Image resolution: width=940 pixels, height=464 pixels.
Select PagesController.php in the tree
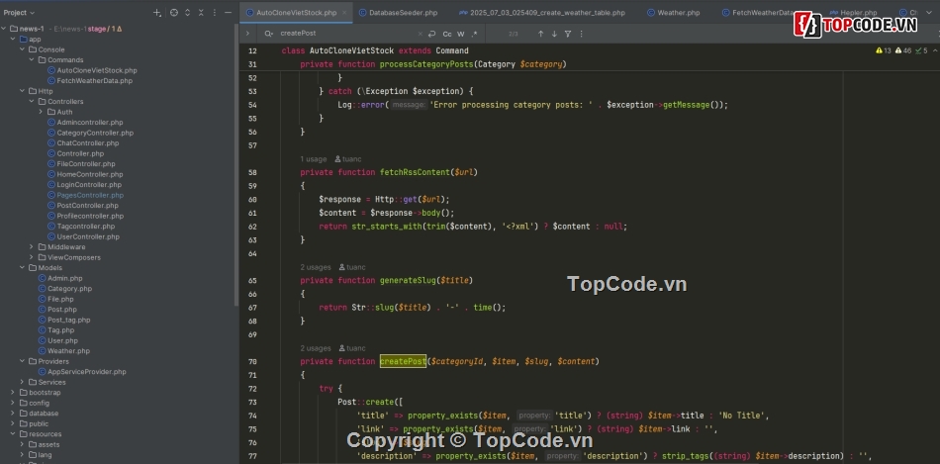tap(86, 195)
